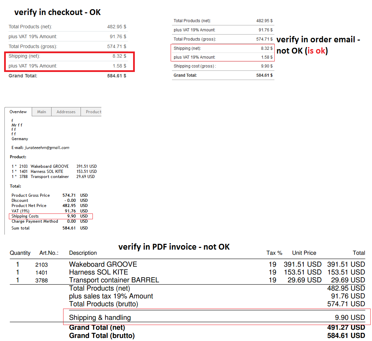The width and height of the screenshot is (372, 341).
Task: Select Transport container BARREL invoice row
Action: (x=114, y=280)
